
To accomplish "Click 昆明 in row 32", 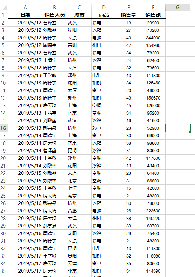I will [79, 248].
